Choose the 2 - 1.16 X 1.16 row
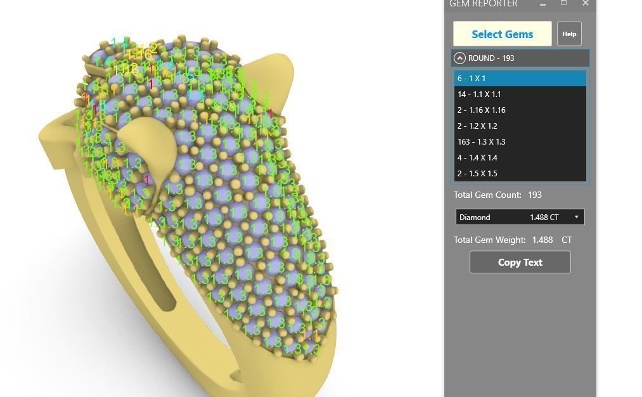 point(520,110)
